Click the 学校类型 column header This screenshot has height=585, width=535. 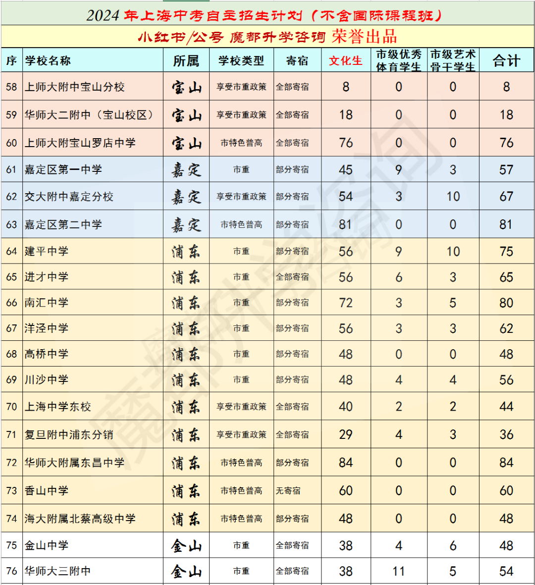click(241, 60)
